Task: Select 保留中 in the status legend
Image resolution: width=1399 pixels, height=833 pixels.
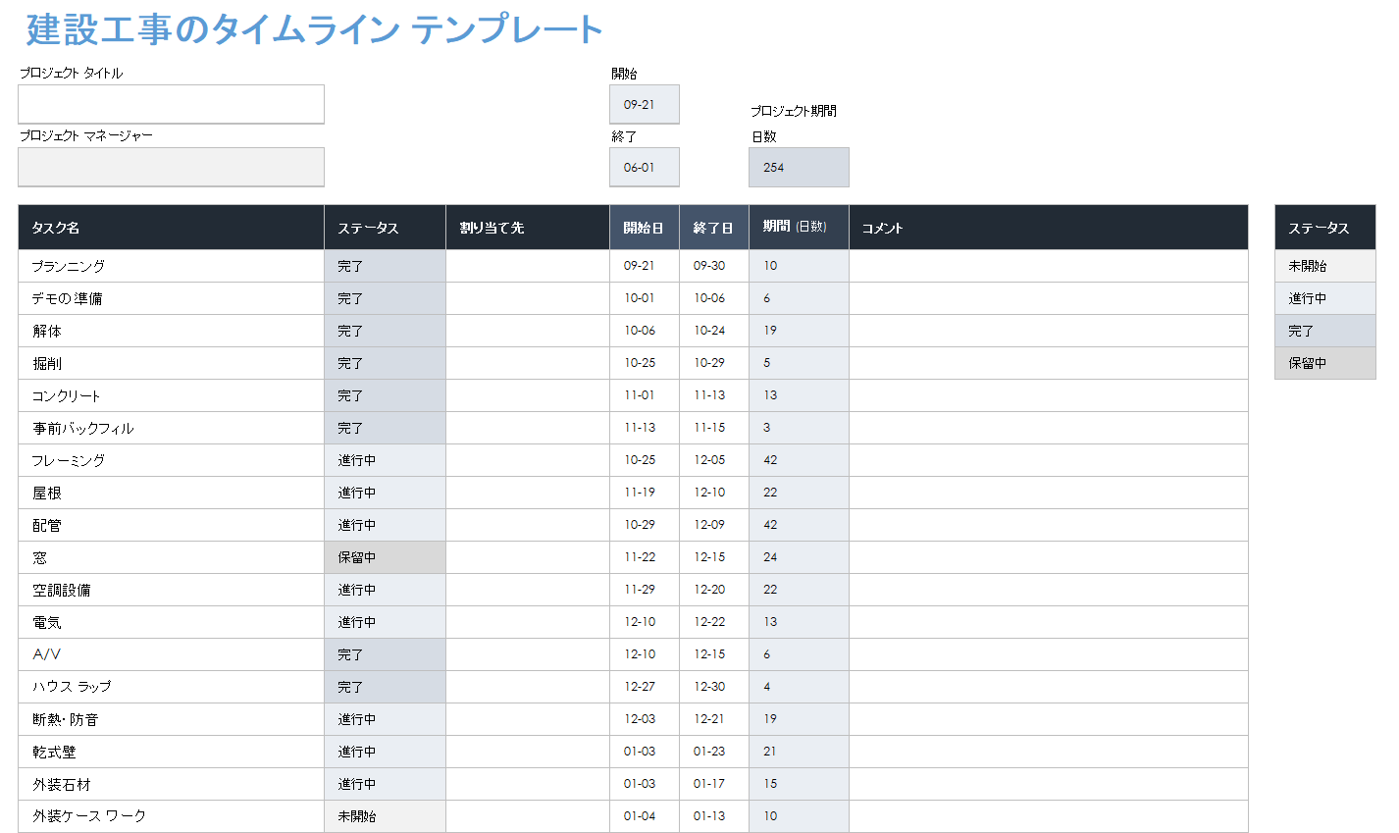Action: tap(1325, 363)
